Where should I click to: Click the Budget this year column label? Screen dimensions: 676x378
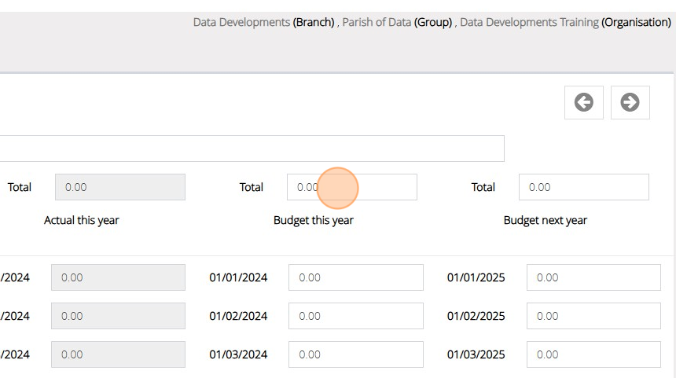click(313, 220)
